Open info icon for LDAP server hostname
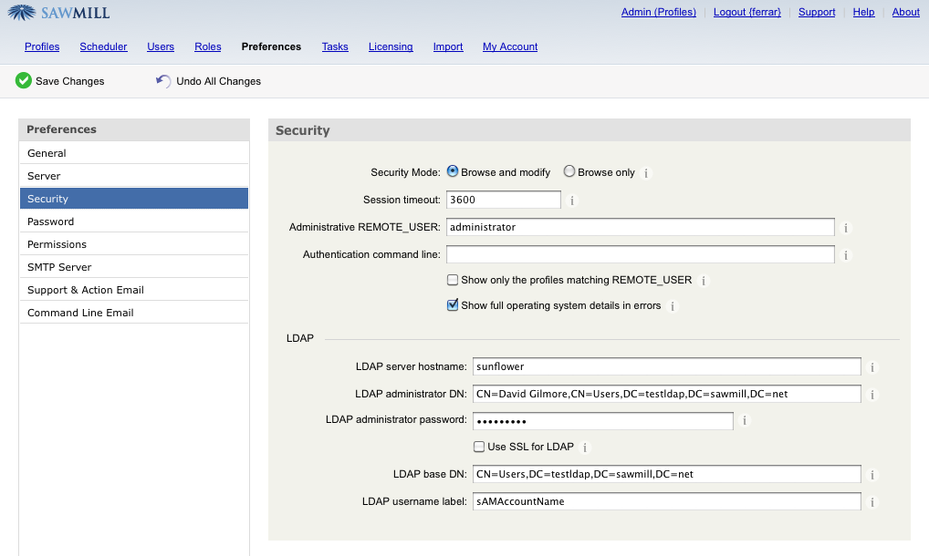 (872, 367)
